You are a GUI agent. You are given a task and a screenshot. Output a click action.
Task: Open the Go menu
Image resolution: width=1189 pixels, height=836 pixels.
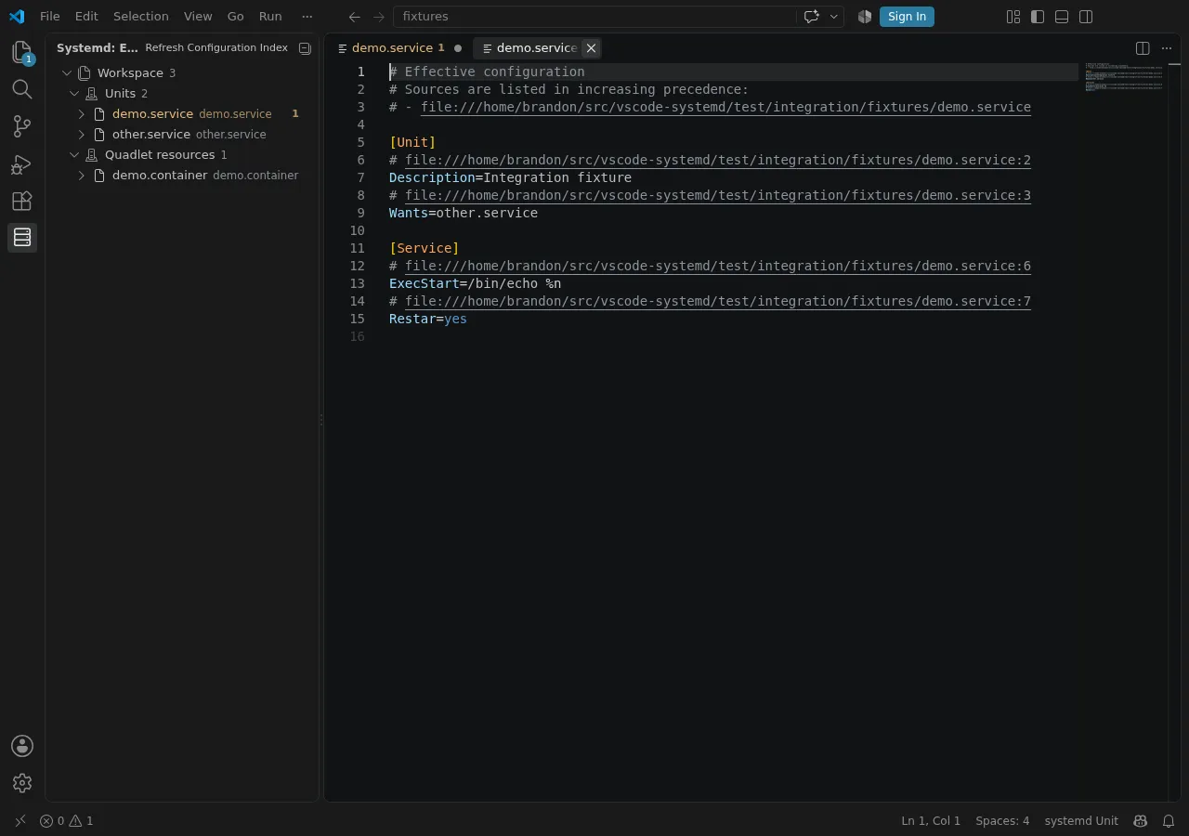[236, 17]
